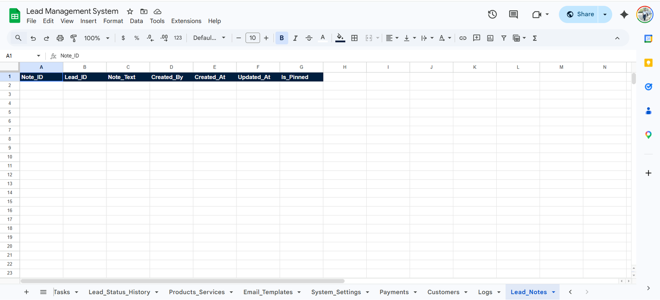Open the Share options dropdown arrow
This screenshot has width=660, height=300.
click(605, 14)
